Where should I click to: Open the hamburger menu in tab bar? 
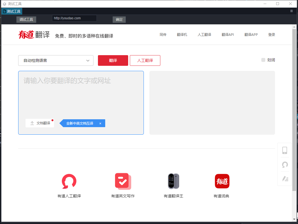pos(292,11)
